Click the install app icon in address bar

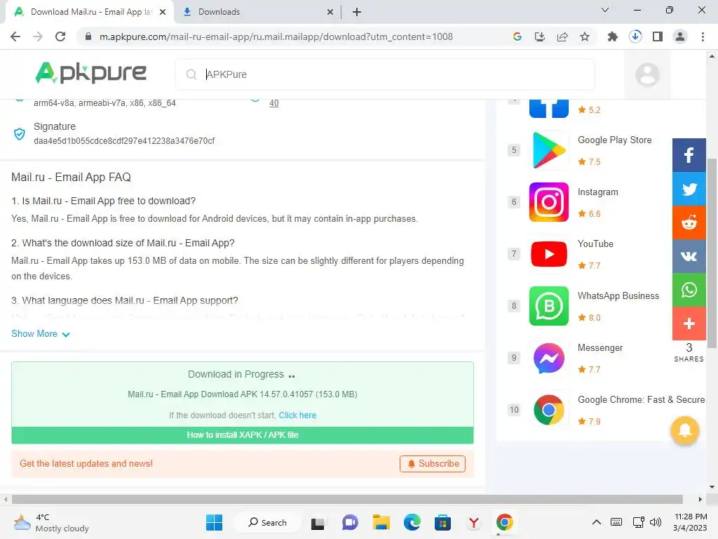(x=540, y=36)
